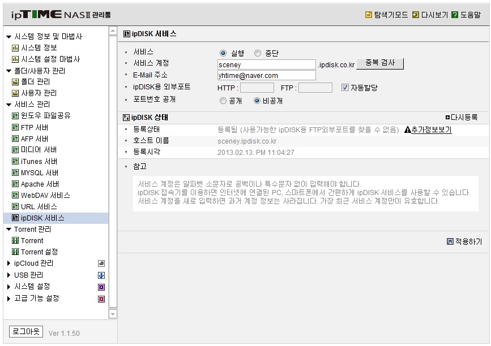Expand the ipCloud 관리 section arrow
Screen dimensions: 491x346
click(x=8, y=263)
